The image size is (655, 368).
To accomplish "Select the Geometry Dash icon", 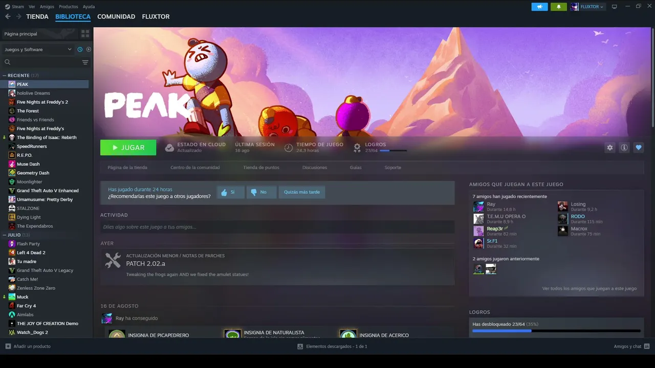I will click(x=12, y=173).
